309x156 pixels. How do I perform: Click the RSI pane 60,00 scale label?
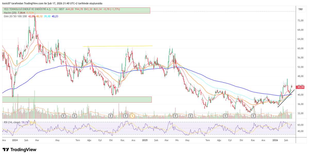[301, 125]
